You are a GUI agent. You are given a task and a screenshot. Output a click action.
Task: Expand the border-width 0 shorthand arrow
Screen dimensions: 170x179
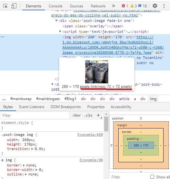(37, 170)
